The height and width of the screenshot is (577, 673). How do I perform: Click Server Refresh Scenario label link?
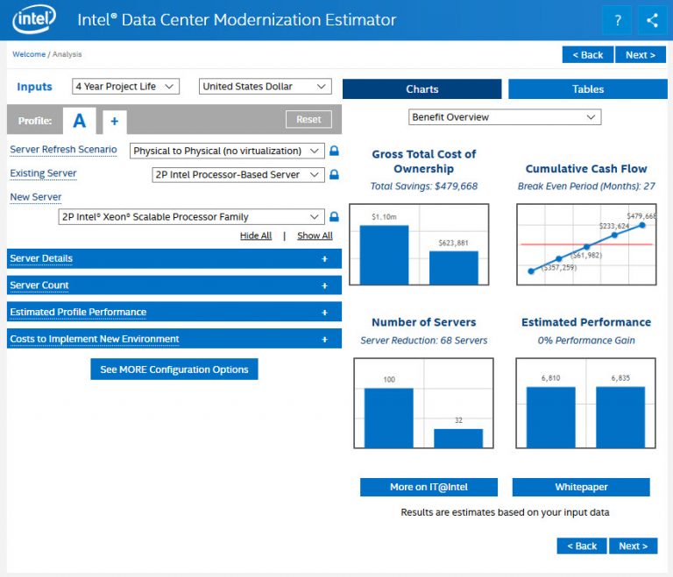coord(63,150)
